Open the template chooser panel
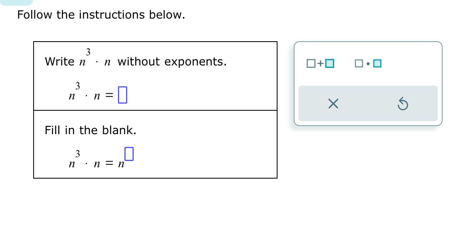Viewport: 462px width, 240px height. [367, 83]
